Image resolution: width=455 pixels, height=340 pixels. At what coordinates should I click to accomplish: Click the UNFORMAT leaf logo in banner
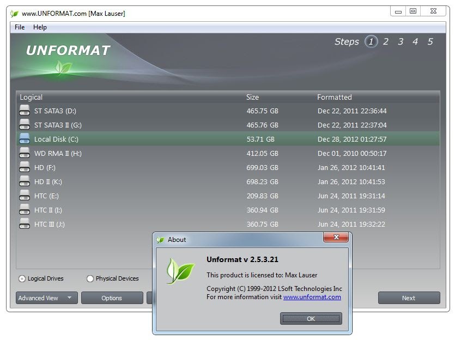[63, 68]
